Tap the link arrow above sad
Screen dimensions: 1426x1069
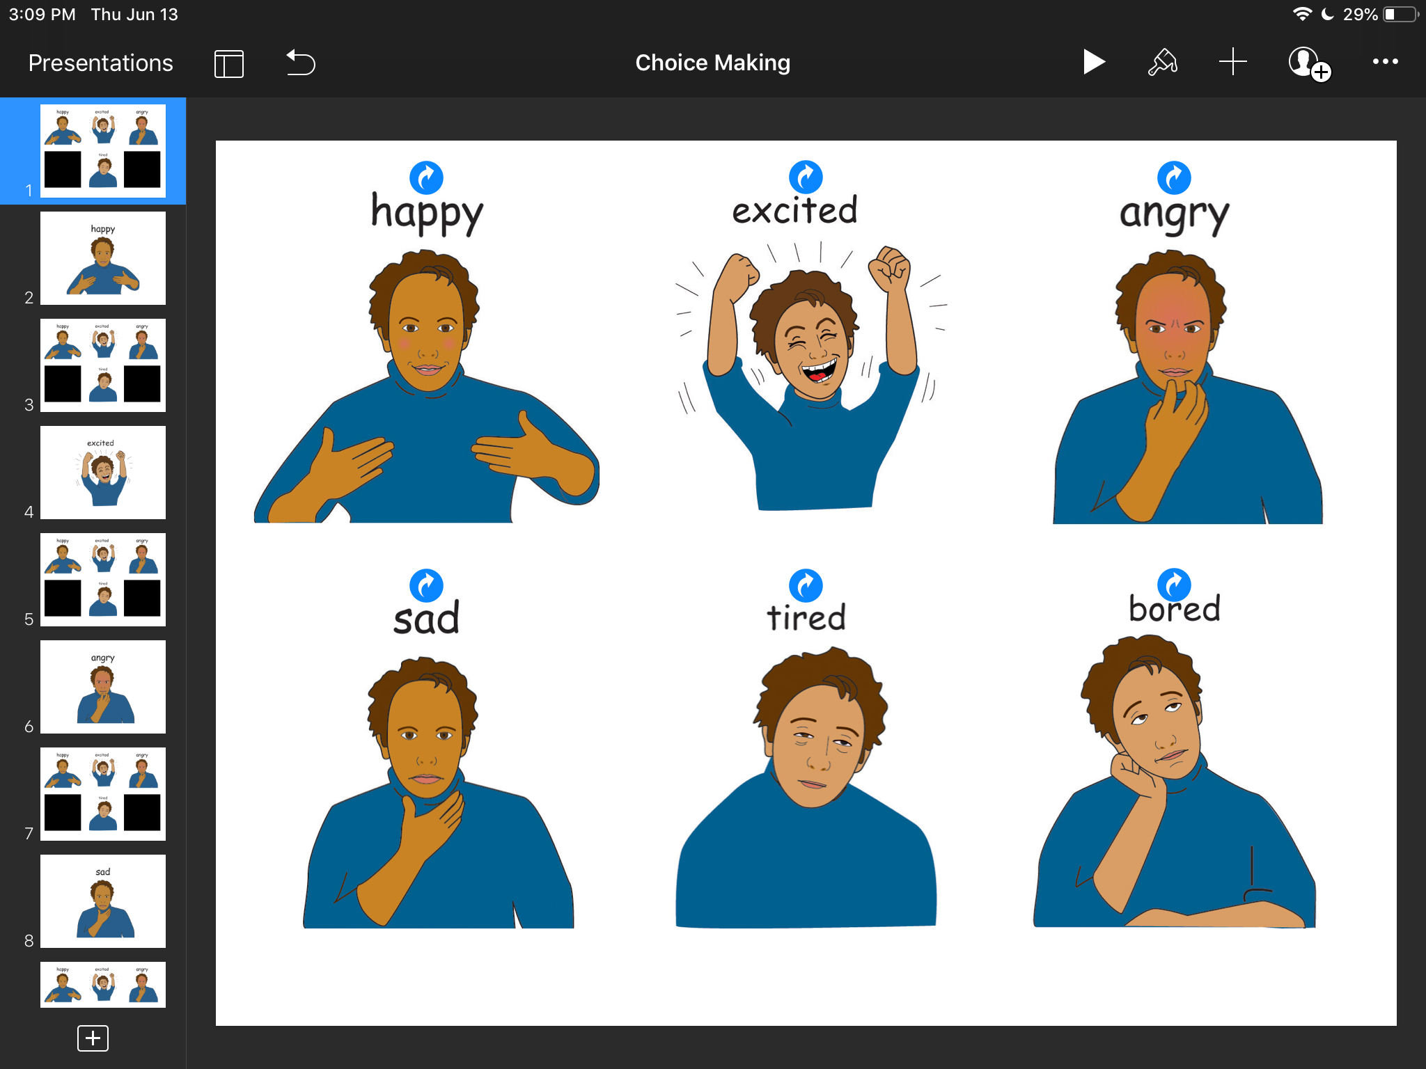coord(426,585)
